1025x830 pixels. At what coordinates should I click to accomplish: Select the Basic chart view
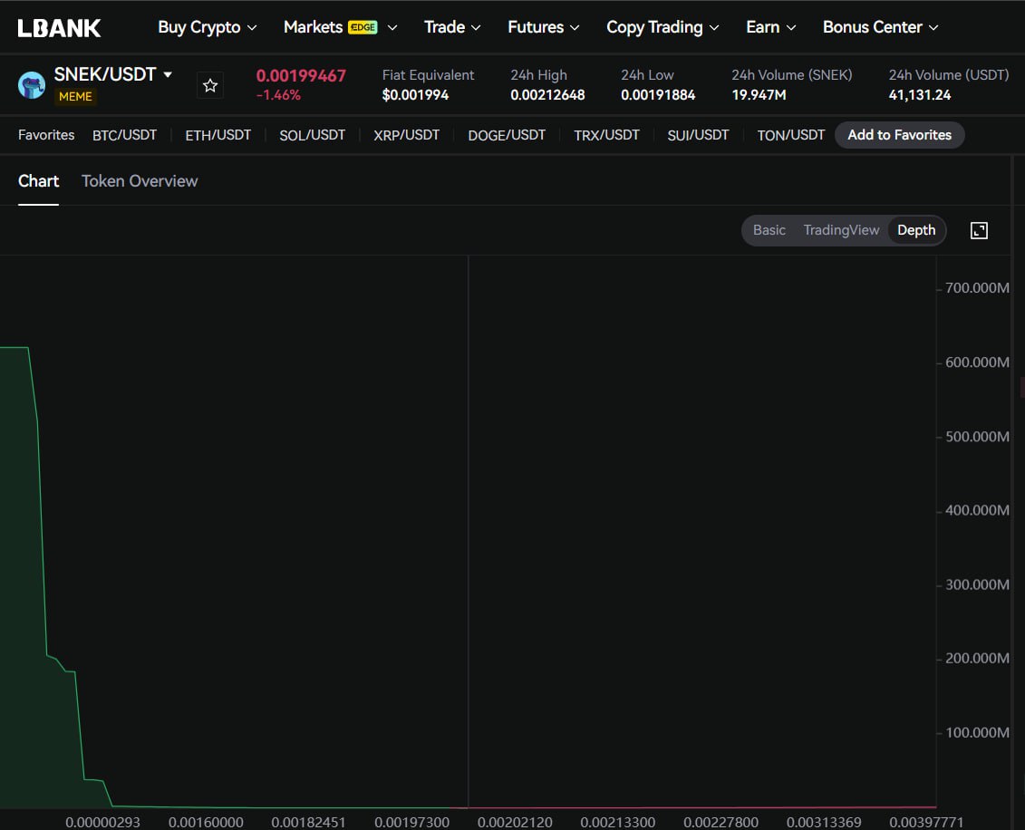(769, 230)
